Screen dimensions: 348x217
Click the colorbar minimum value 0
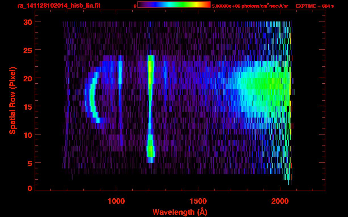tap(135, 6)
